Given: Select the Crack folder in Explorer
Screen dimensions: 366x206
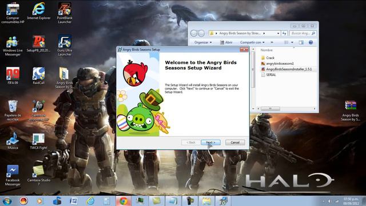Looking at the screenshot, I should pyautogui.click(x=268, y=58).
